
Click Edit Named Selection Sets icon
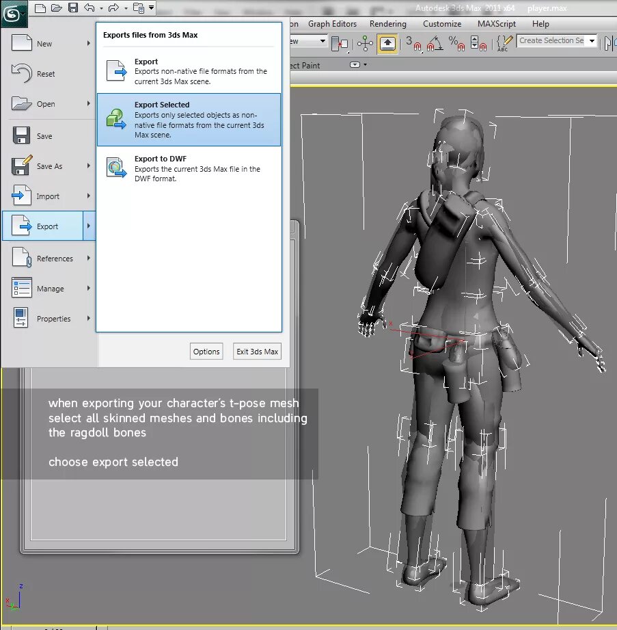pyautogui.click(x=504, y=43)
